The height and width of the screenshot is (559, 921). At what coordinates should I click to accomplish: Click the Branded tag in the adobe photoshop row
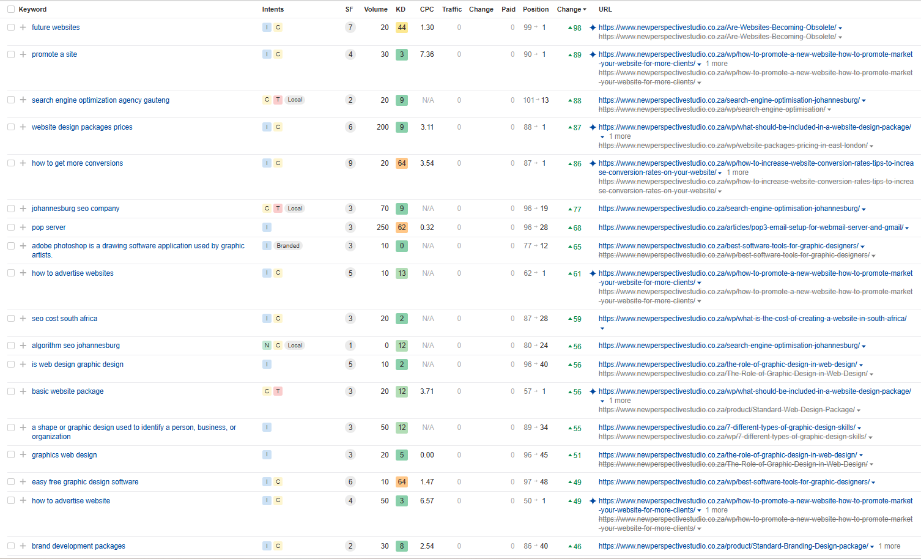tap(287, 246)
